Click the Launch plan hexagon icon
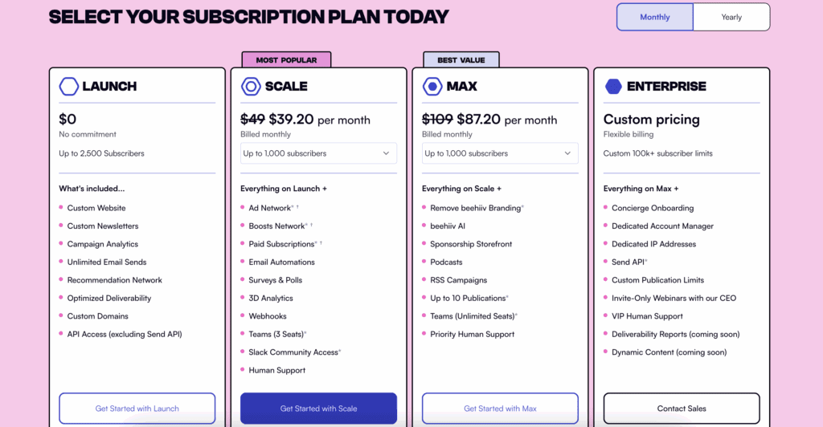This screenshot has width=823, height=427. (x=69, y=87)
